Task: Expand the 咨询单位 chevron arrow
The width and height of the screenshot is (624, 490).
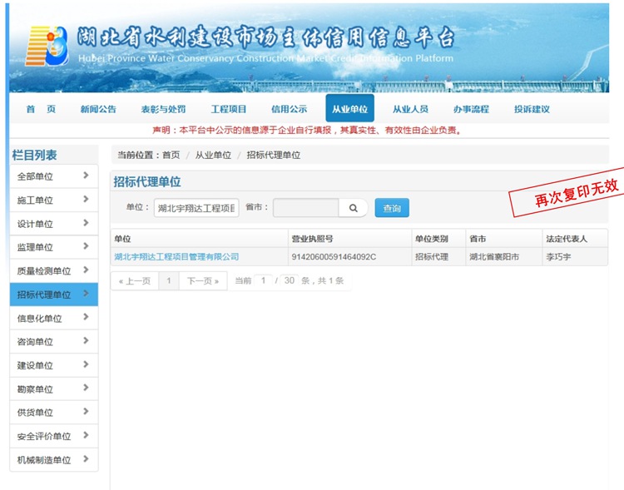Action: [86, 341]
